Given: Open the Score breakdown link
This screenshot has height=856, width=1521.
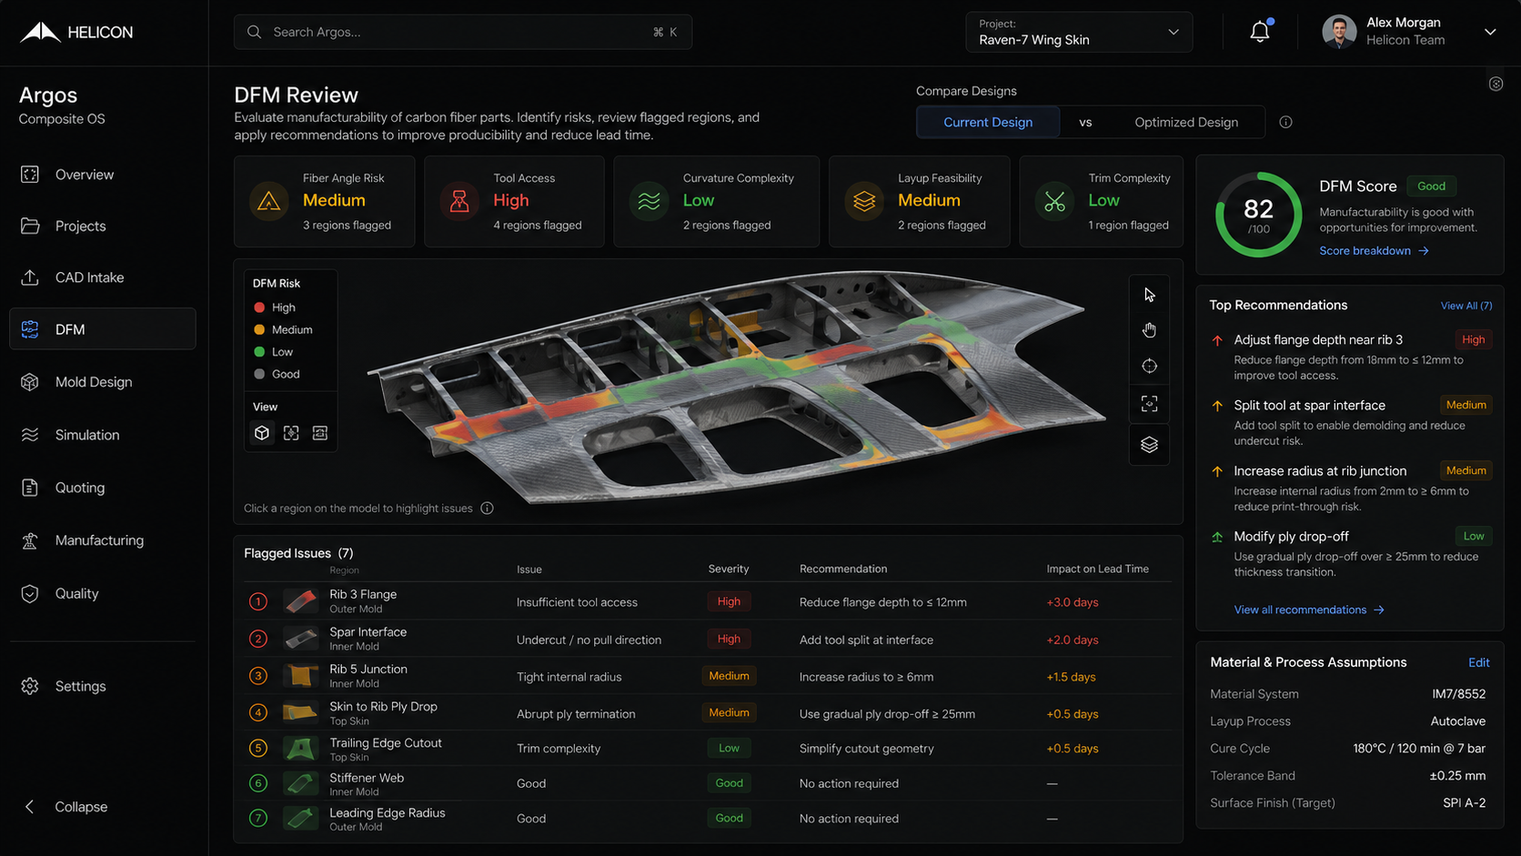Looking at the screenshot, I should coord(1374,251).
